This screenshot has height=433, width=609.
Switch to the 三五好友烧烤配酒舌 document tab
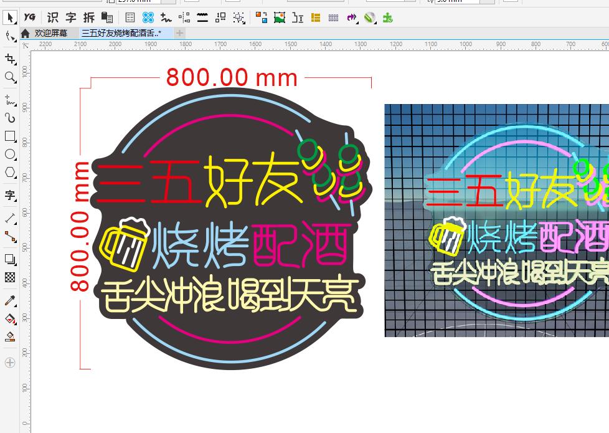click(121, 33)
